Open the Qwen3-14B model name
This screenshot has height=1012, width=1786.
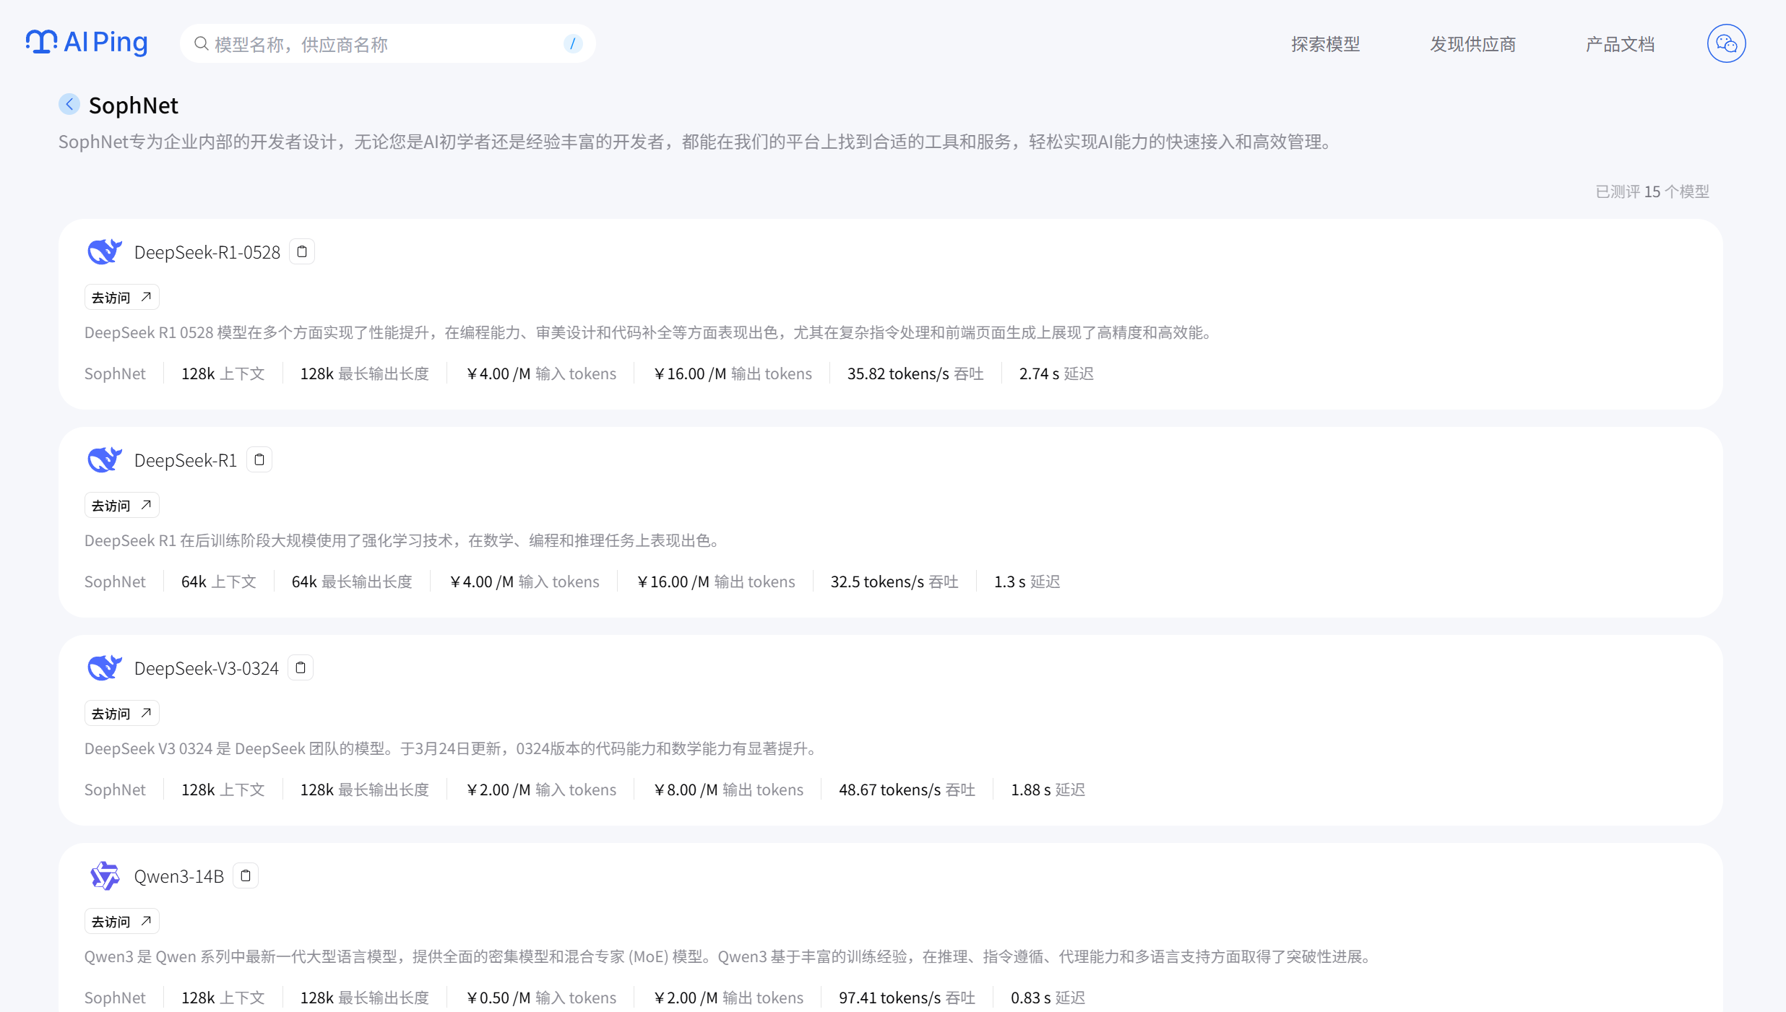pos(179,876)
